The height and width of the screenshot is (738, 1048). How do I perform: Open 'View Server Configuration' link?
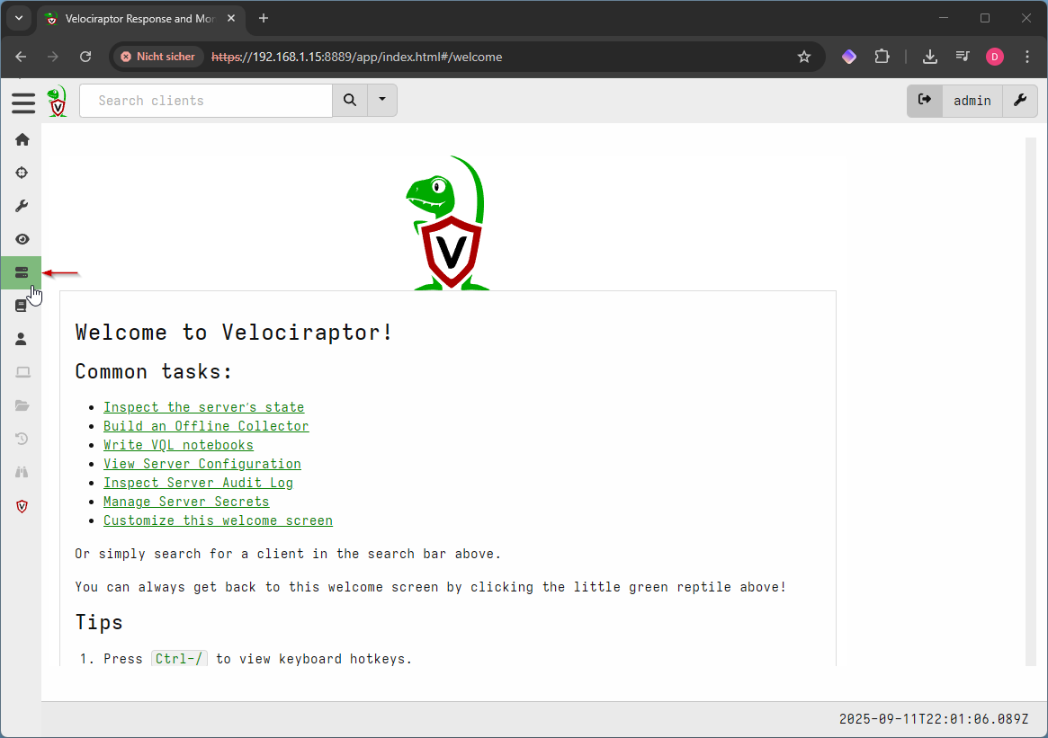click(202, 464)
